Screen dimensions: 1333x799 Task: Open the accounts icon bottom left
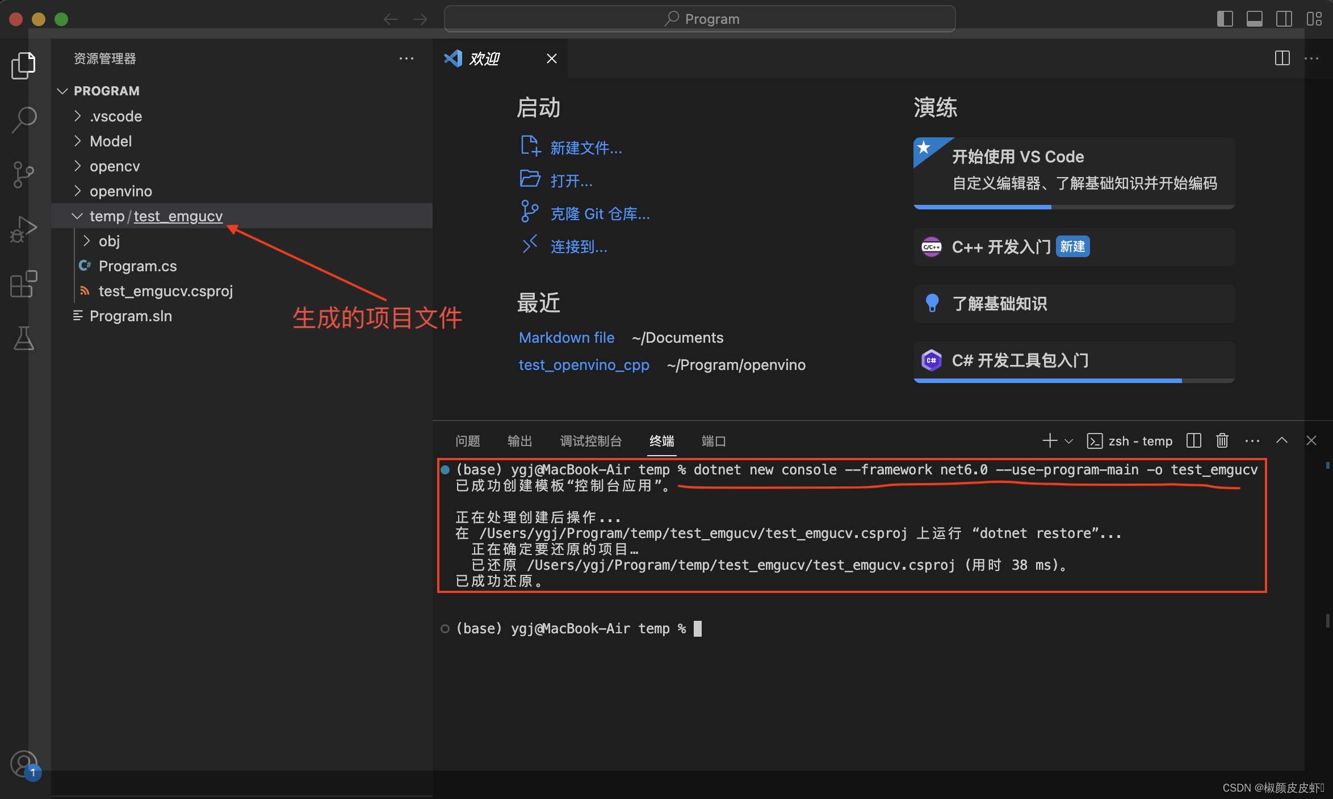point(25,763)
